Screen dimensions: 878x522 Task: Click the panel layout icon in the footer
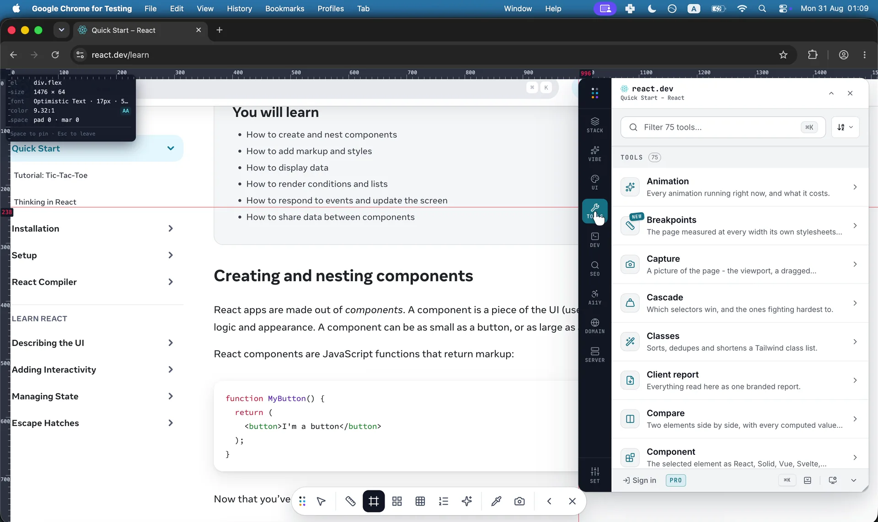coord(808,480)
